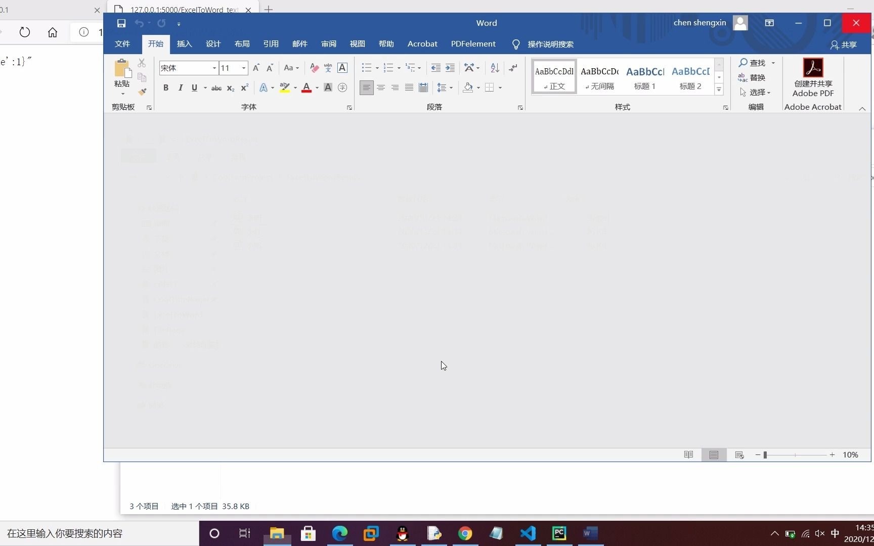The width and height of the screenshot is (874, 546).
Task: Toggle Bold formatting
Action: 166,88
